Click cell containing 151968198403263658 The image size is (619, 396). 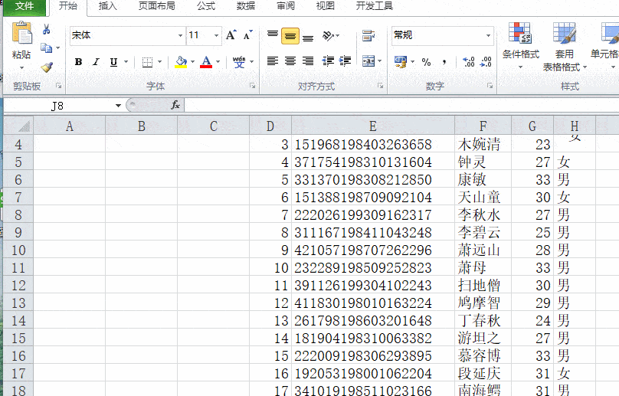372,145
